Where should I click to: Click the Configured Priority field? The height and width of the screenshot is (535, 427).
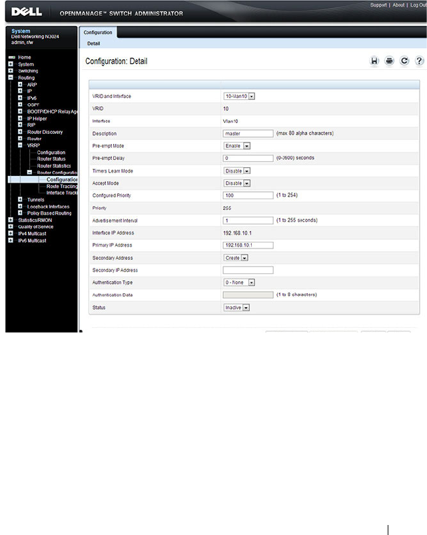(248, 195)
